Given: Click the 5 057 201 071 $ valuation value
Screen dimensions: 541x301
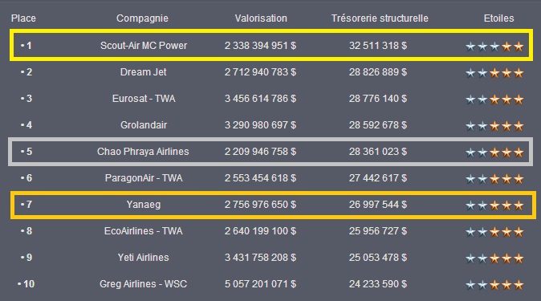Looking at the screenshot, I should (260, 284).
